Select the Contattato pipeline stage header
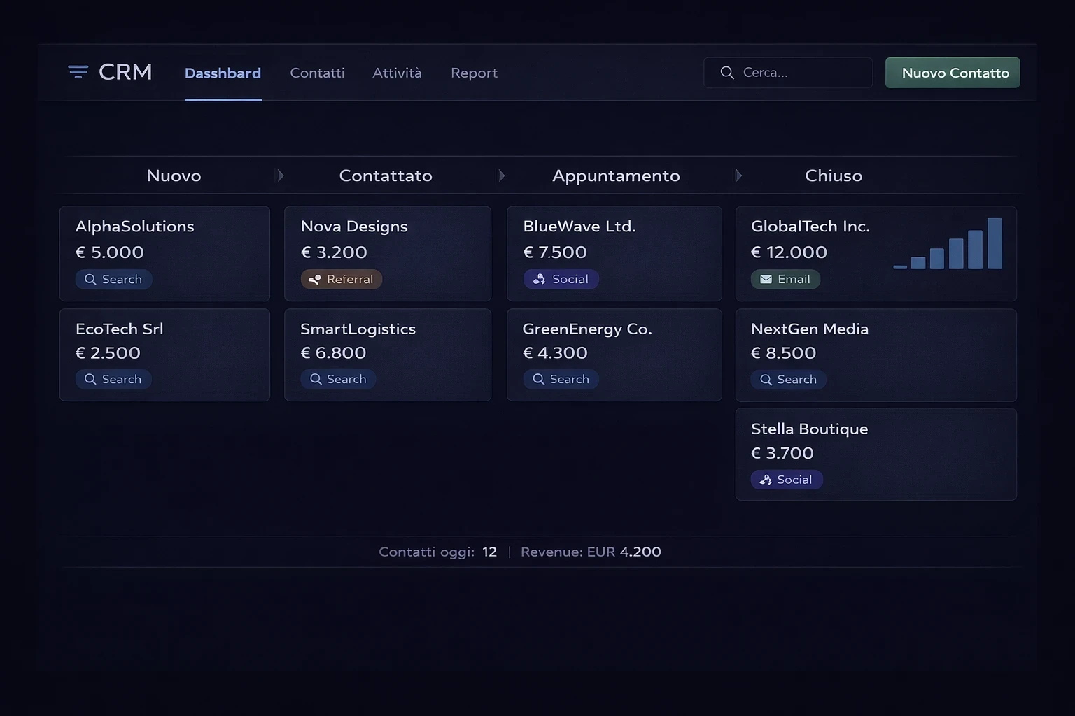This screenshot has height=716, width=1075. click(386, 176)
